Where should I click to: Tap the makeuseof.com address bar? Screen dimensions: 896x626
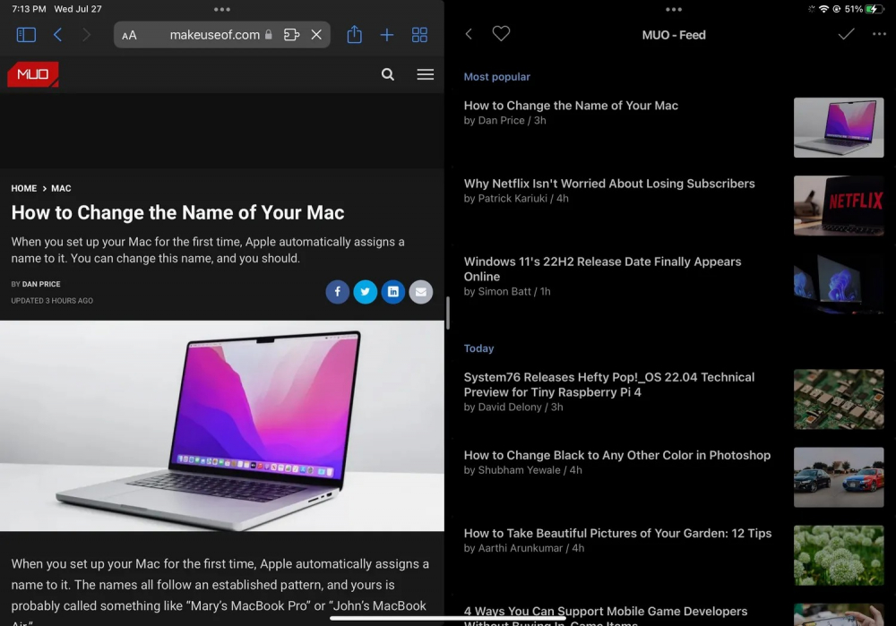coord(215,35)
